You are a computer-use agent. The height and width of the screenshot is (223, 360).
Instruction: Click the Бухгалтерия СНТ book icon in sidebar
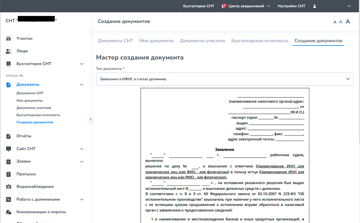coord(9,64)
